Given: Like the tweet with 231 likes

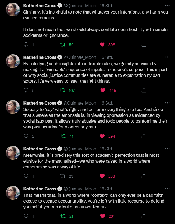Looking at the screenshot, I should click(102, 216).
